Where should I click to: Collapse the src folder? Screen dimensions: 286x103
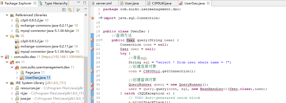[7, 62]
